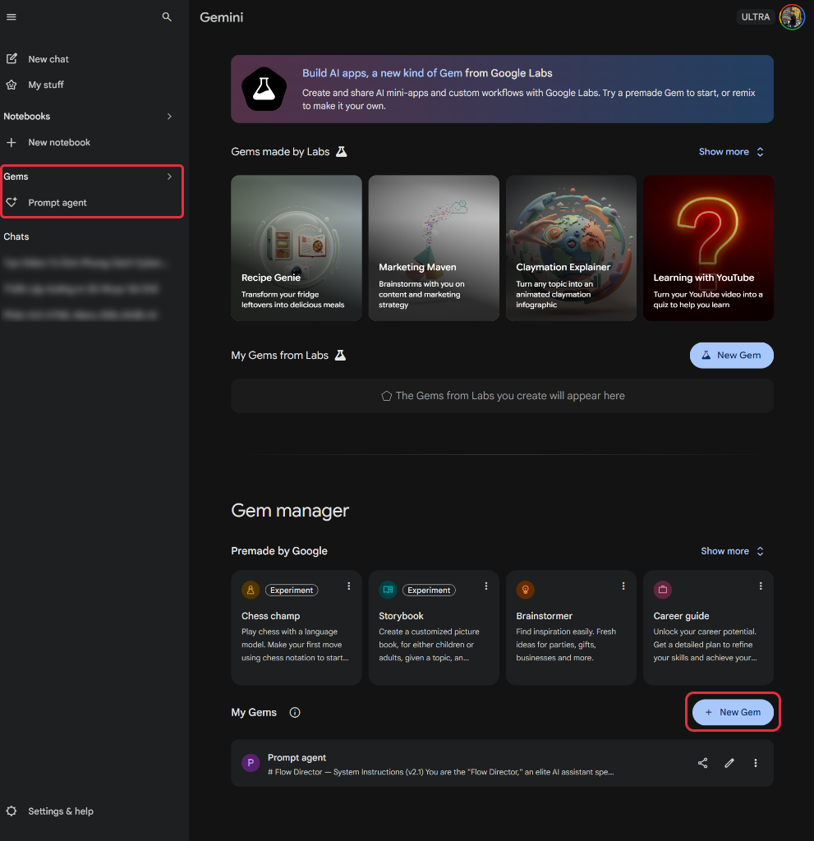Click the Storybook book icon

point(388,590)
